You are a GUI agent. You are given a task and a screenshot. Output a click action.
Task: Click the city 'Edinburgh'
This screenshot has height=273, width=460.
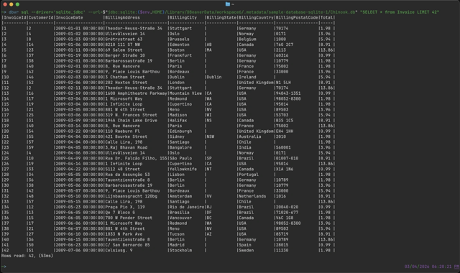point(180,131)
